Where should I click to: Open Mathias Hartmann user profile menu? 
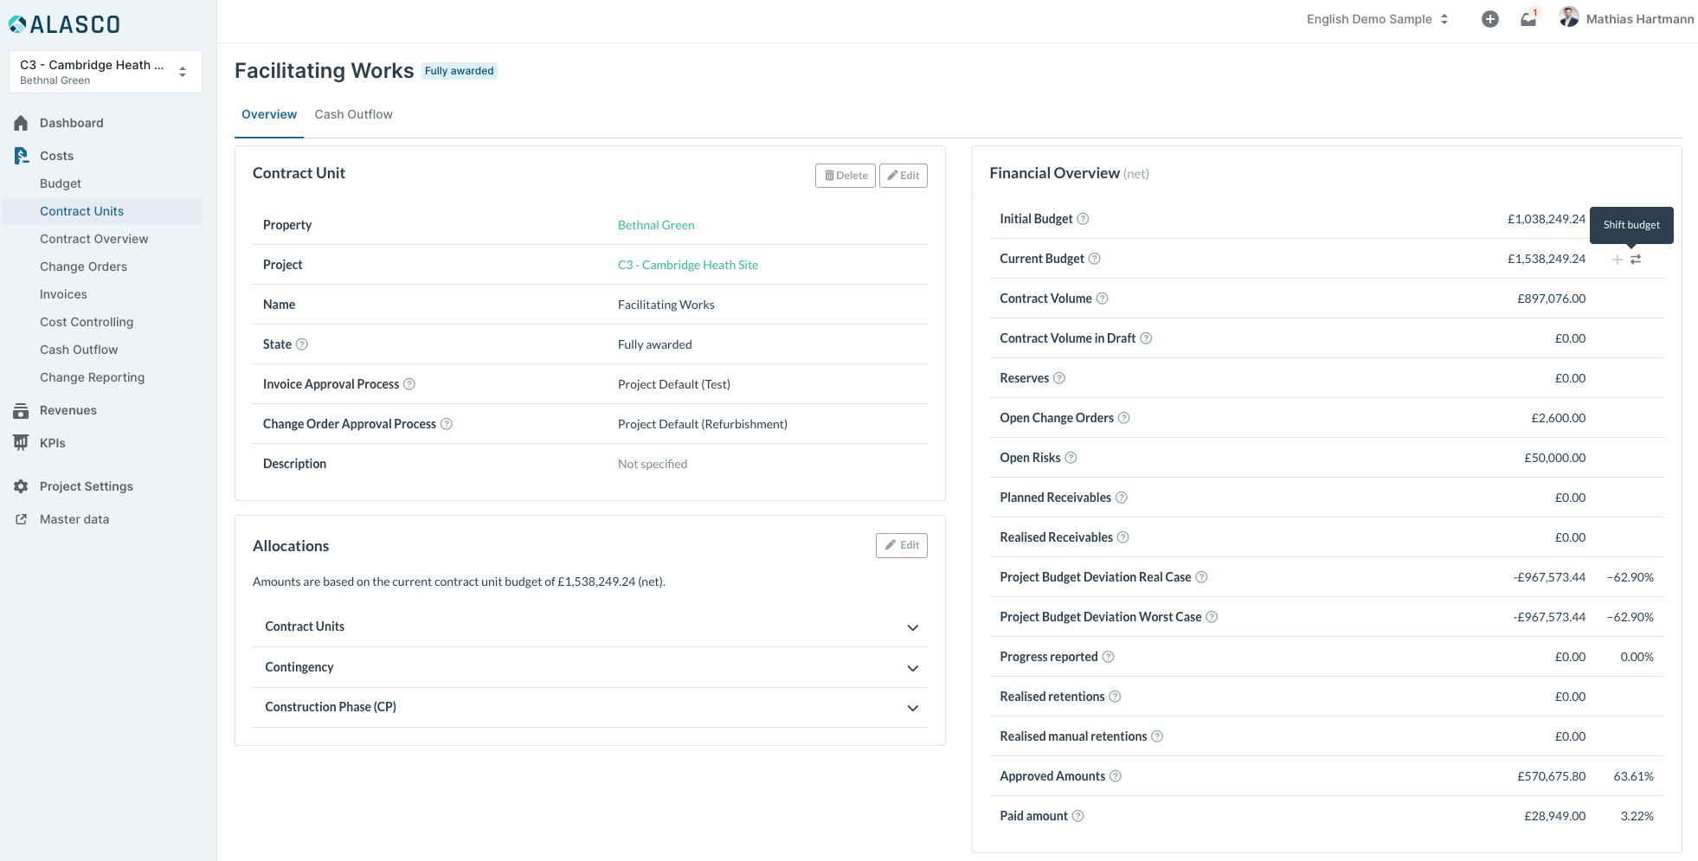[1626, 19]
